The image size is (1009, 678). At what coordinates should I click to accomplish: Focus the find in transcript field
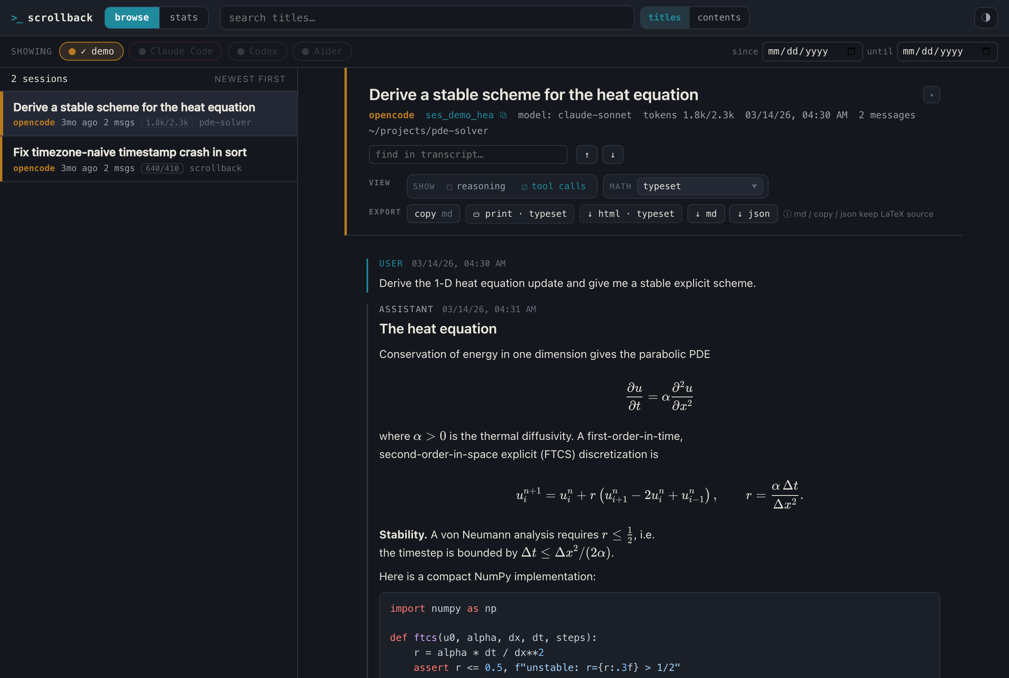[x=468, y=155]
